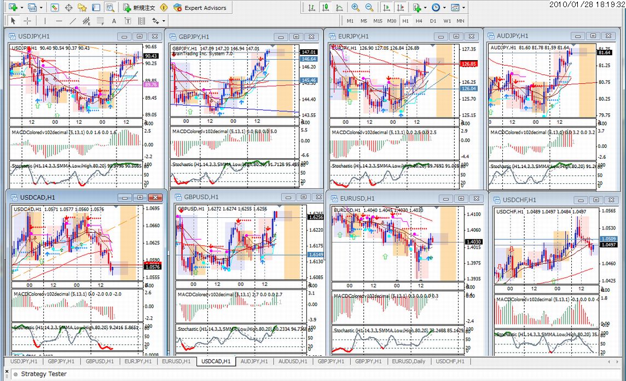This screenshot has height=381, width=626.
Task: Show the Navigator panel with star folder
Action: pyautogui.click(x=82, y=7)
